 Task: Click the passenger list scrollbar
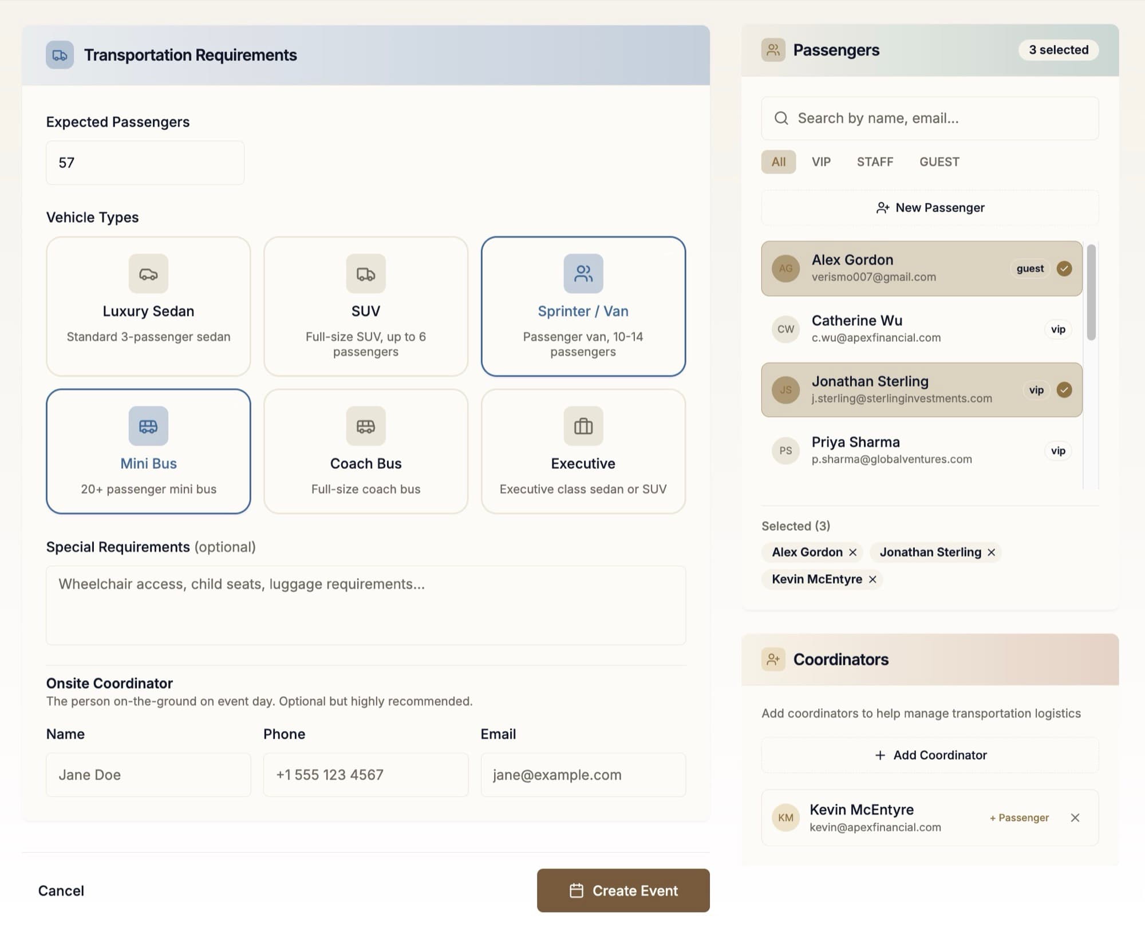pyautogui.click(x=1091, y=293)
